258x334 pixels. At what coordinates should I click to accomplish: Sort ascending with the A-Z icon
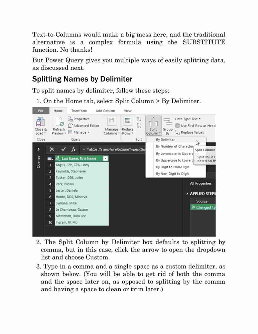139,119
